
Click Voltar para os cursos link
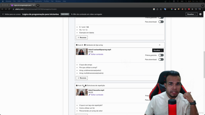pos(12,14)
